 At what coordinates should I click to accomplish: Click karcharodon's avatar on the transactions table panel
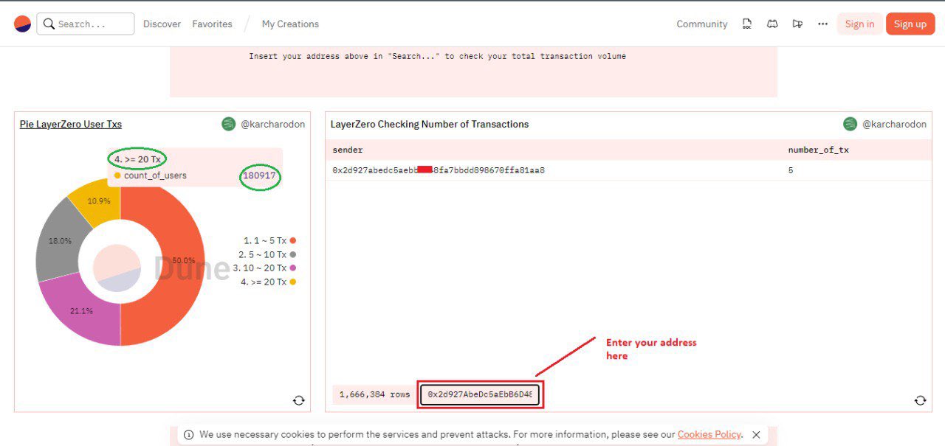(850, 124)
